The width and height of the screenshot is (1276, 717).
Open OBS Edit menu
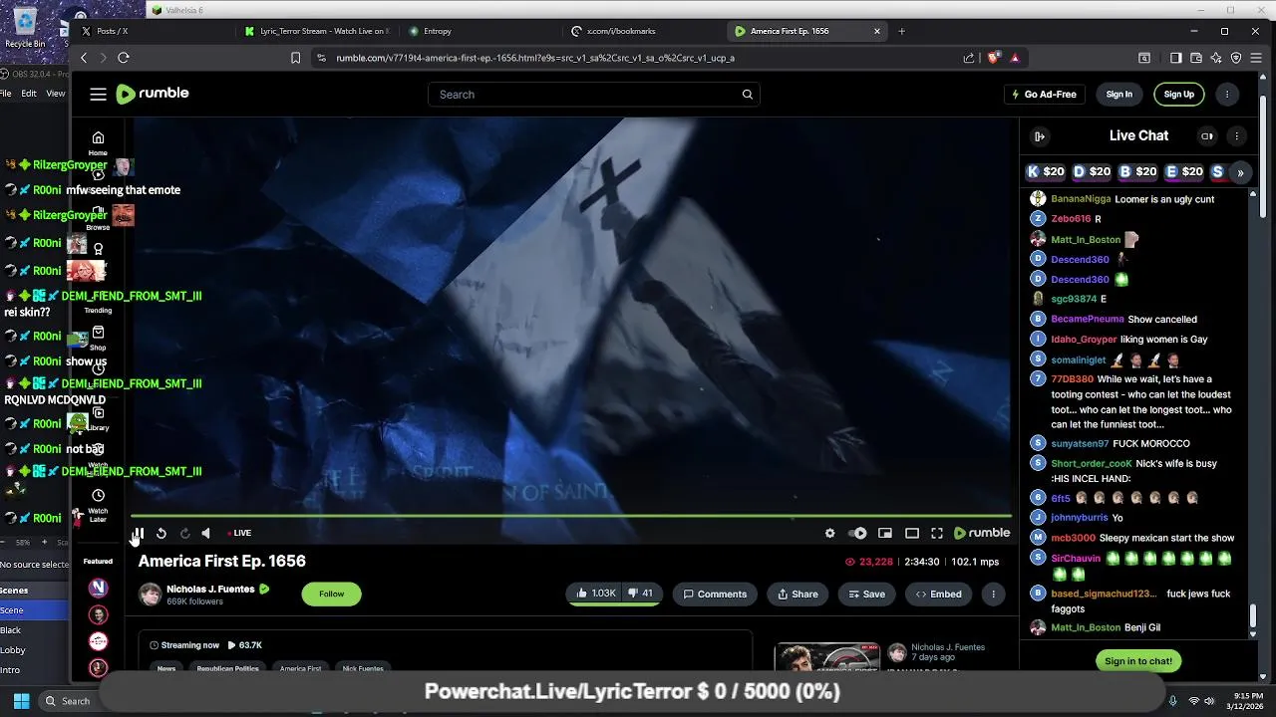click(x=29, y=94)
